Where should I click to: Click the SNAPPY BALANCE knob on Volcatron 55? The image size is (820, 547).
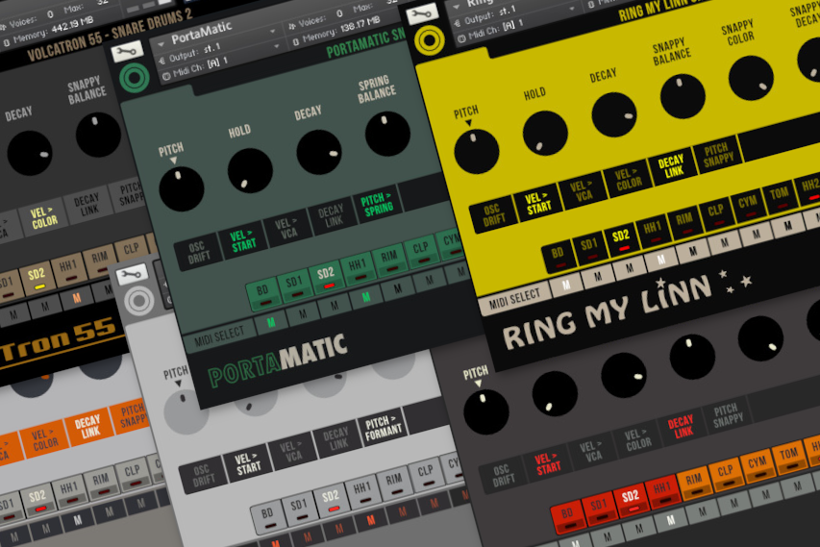(98, 135)
